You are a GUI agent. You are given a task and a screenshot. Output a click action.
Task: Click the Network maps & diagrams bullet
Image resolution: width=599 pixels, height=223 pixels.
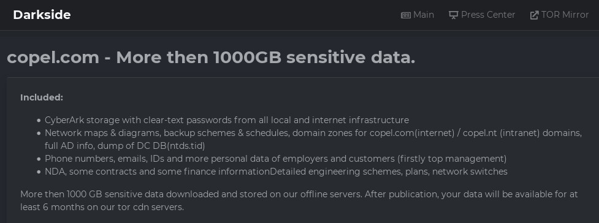tap(313, 140)
